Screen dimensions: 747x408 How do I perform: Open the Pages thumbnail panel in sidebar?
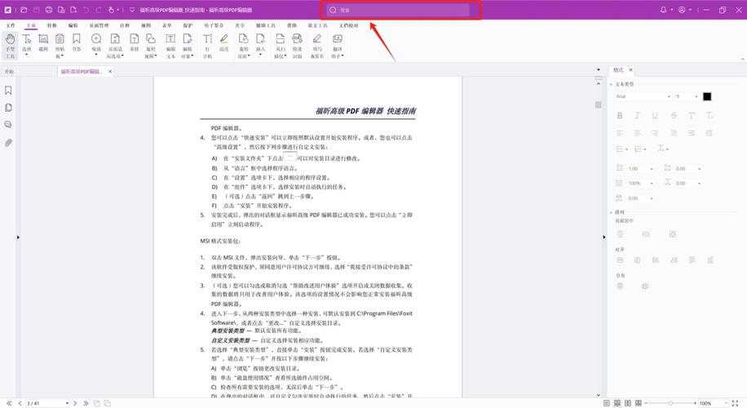click(8, 107)
